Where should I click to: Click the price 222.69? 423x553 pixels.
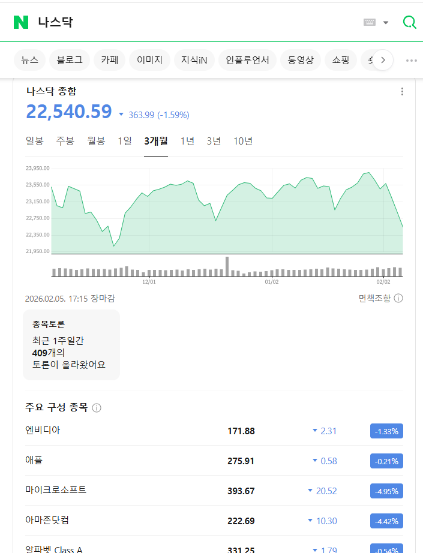pyautogui.click(x=241, y=521)
